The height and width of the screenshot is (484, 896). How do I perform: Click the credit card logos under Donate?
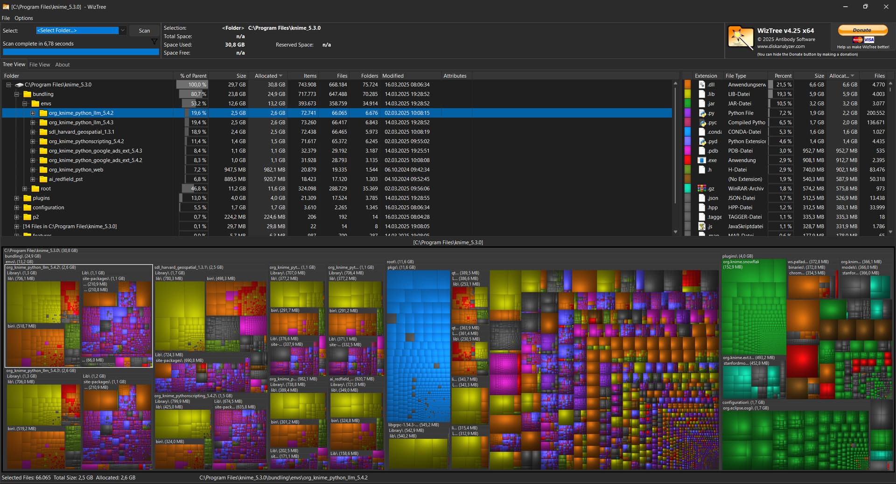click(x=863, y=40)
